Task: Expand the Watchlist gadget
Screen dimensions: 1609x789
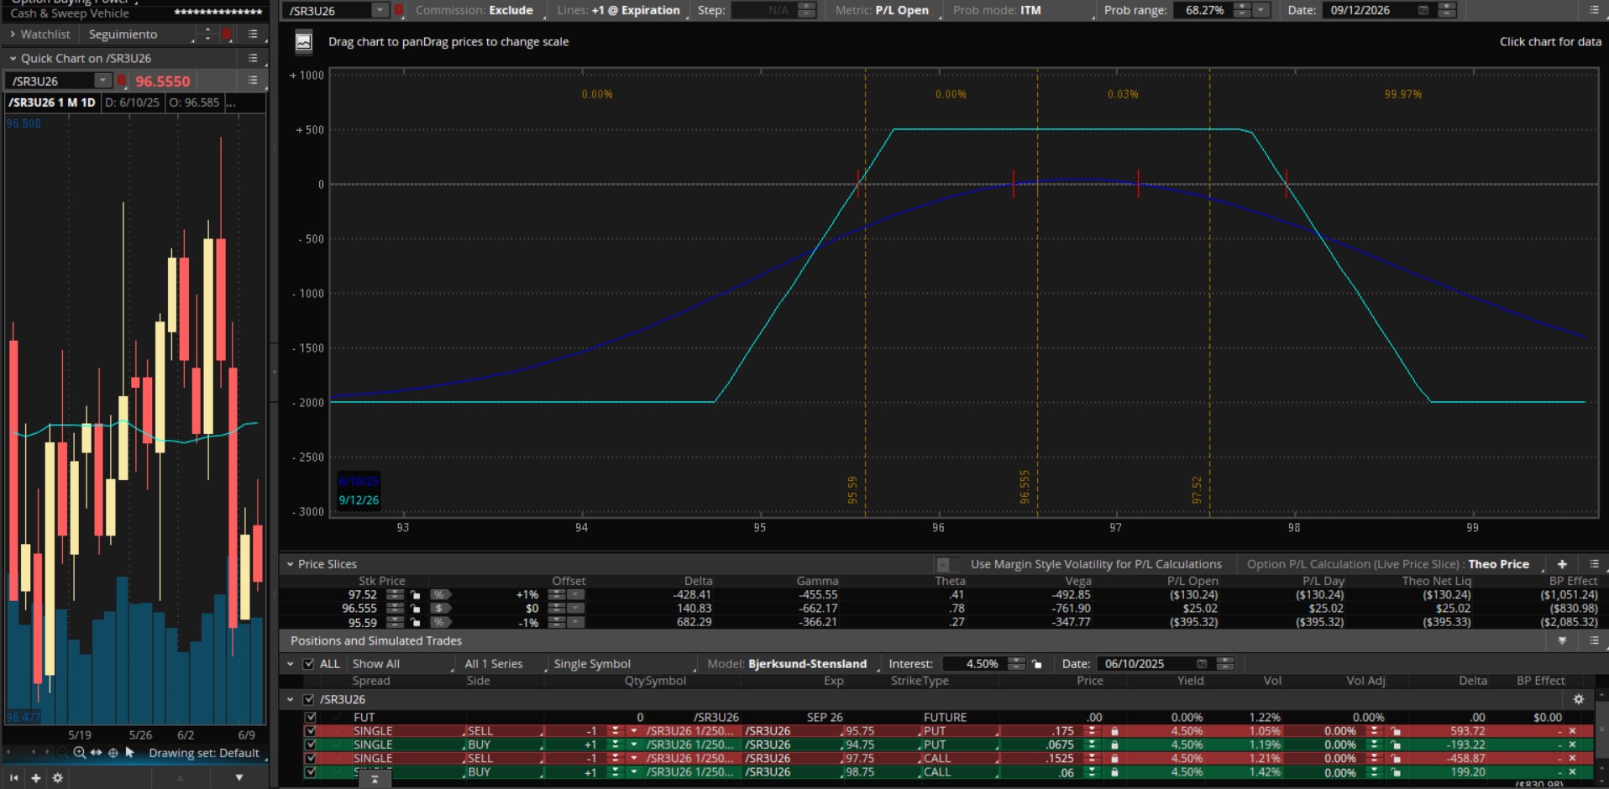Action: [x=13, y=34]
